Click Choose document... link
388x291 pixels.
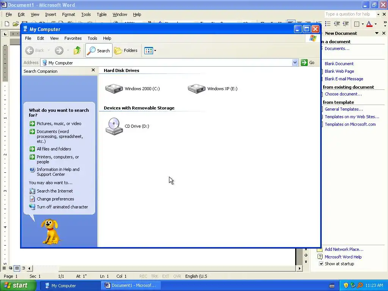pos(343,94)
